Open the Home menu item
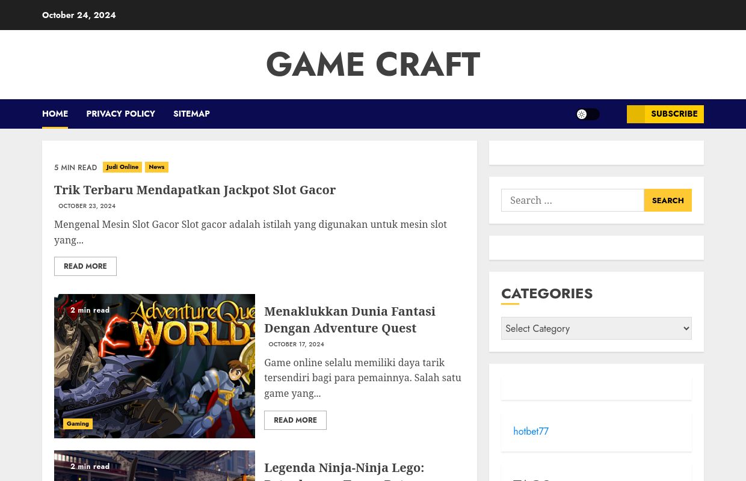The height and width of the screenshot is (481, 746). pyautogui.click(x=55, y=114)
